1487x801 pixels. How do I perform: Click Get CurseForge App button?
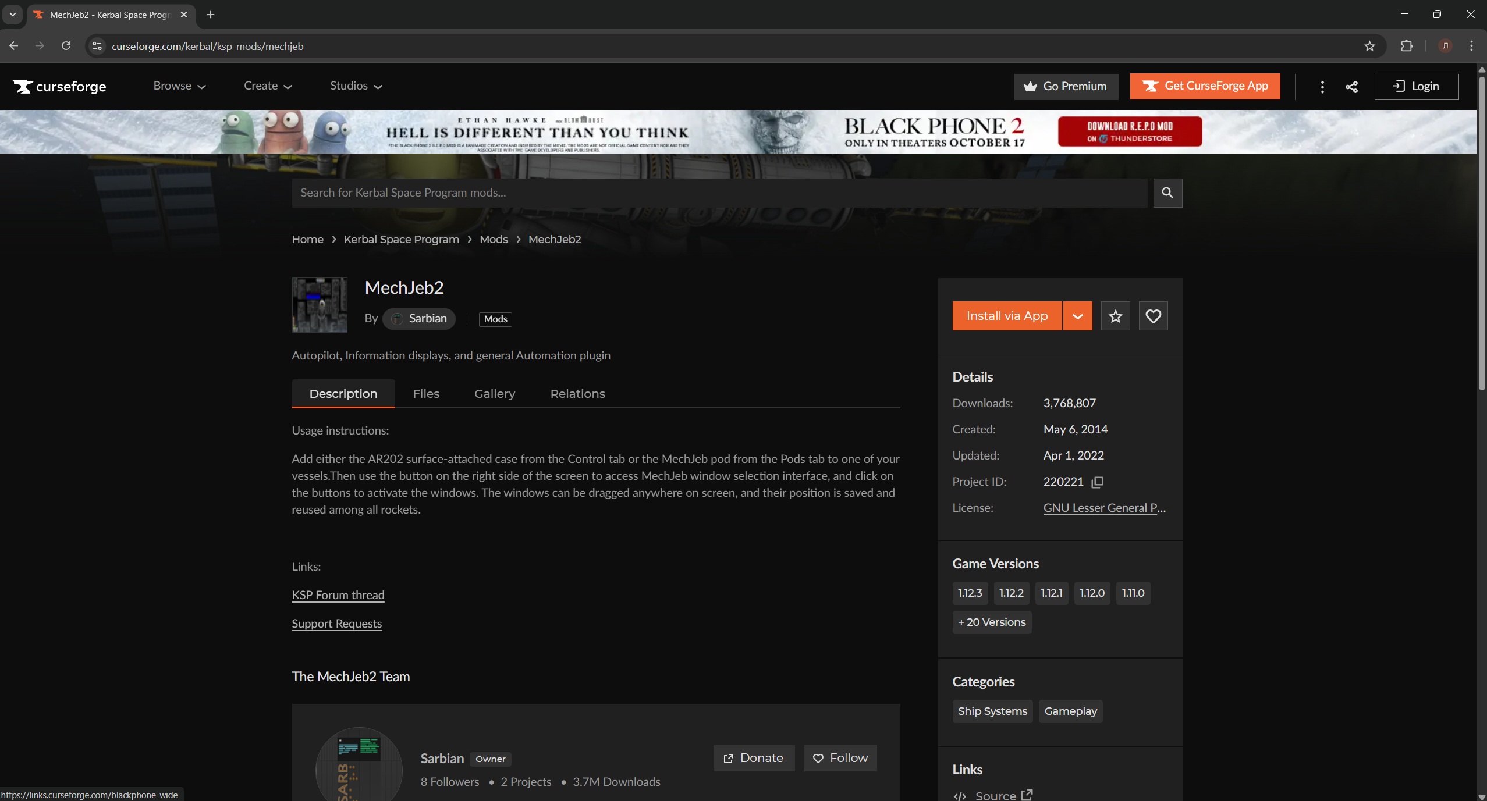pos(1205,87)
